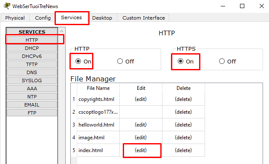
Task: Open the DHCP service settings
Action: tap(32, 48)
